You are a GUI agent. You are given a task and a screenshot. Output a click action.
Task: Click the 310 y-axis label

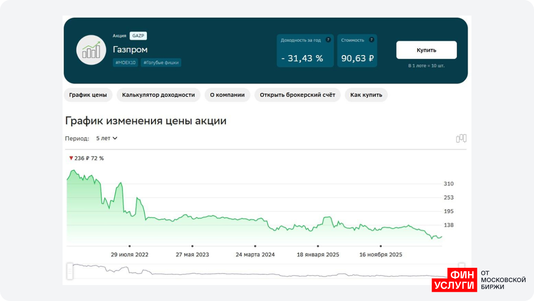pos(449,184)
